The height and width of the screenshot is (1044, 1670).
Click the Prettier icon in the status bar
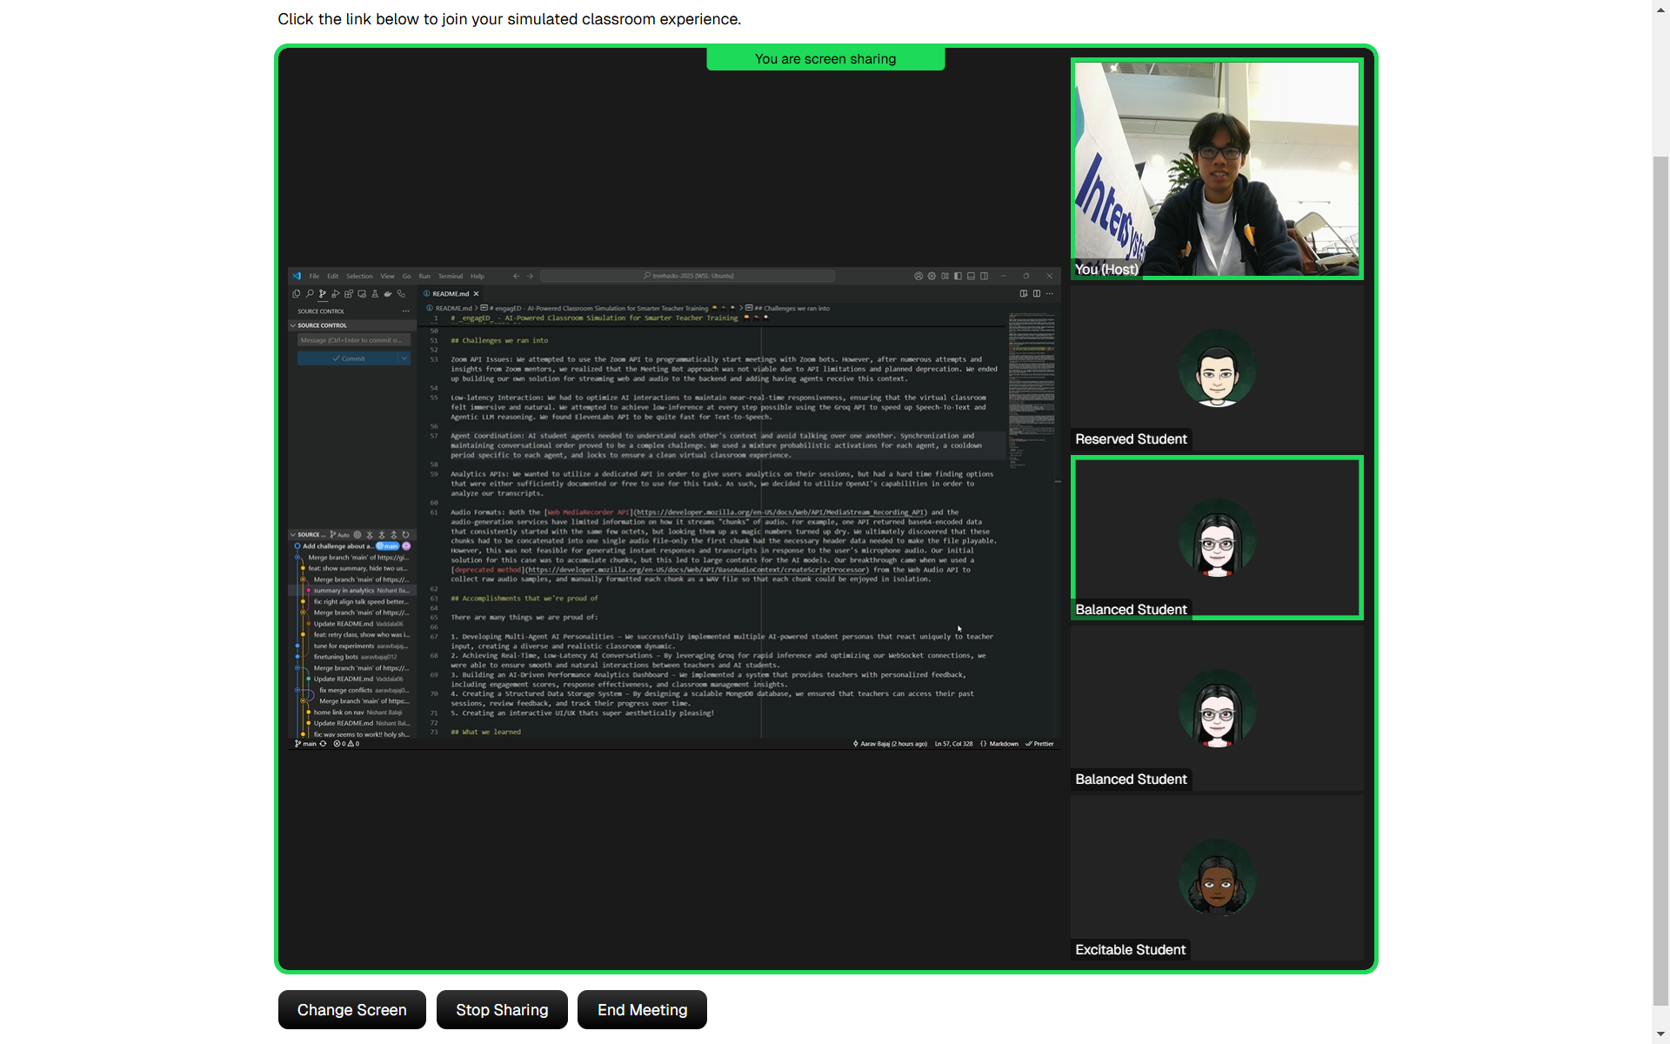[1039, 744]
